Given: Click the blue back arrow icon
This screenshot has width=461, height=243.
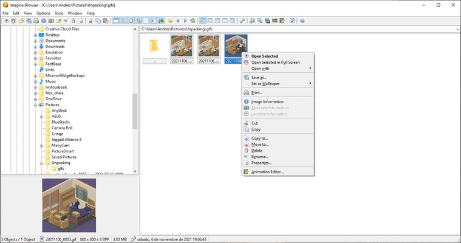Looking at the screenshot, I should (x=177, y=21).
